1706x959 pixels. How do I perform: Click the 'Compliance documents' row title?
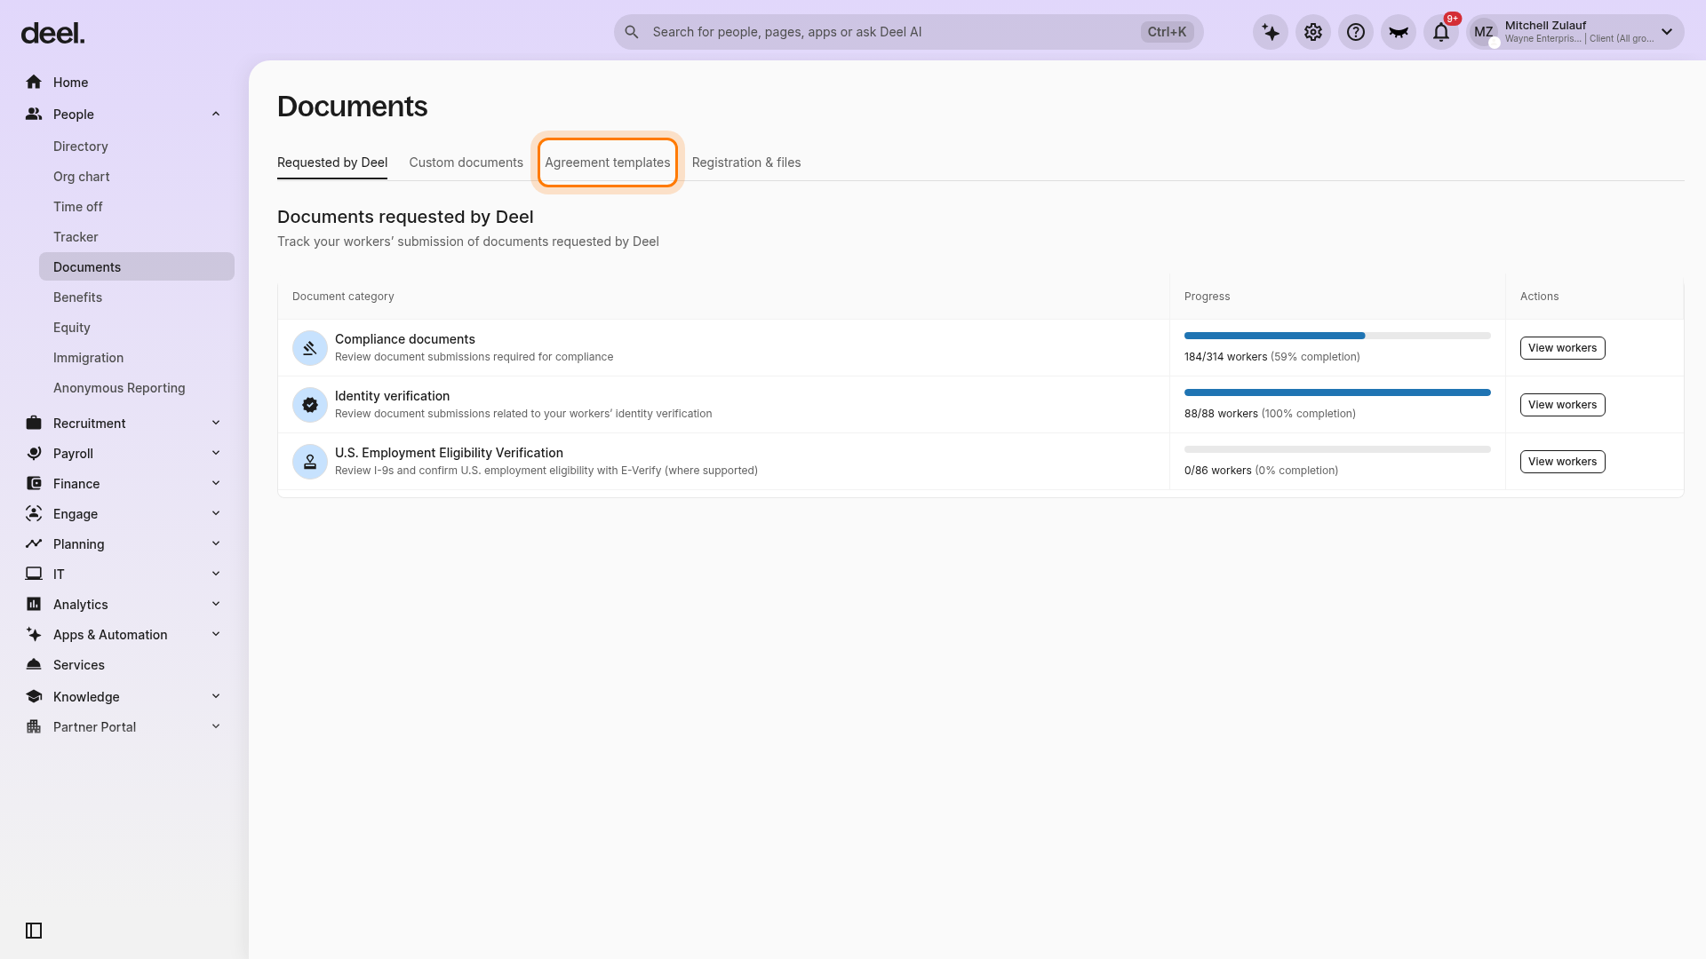pyautogui.click(x=405, y=339)
